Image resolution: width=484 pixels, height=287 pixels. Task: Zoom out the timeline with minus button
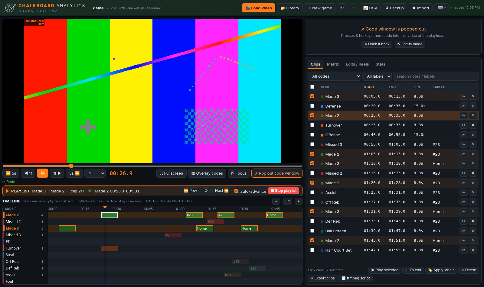276,201
